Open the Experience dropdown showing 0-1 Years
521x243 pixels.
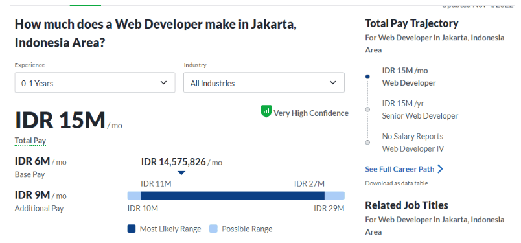click(x=95, y=82)
